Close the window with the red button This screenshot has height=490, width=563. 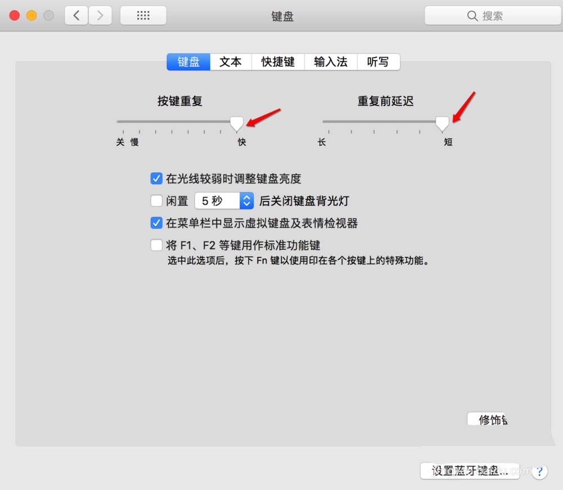(x=15, y=15)
